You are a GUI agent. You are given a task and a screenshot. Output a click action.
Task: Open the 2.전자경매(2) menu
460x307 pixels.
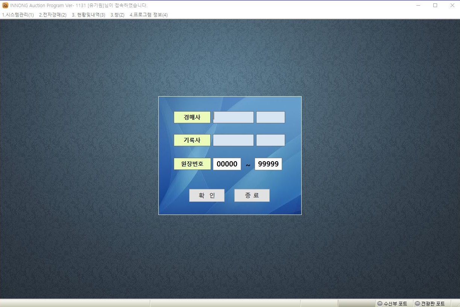tap(53, 15)
